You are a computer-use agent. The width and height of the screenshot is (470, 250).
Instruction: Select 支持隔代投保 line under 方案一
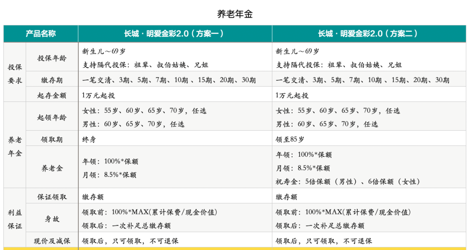click(x=145, y=65)
